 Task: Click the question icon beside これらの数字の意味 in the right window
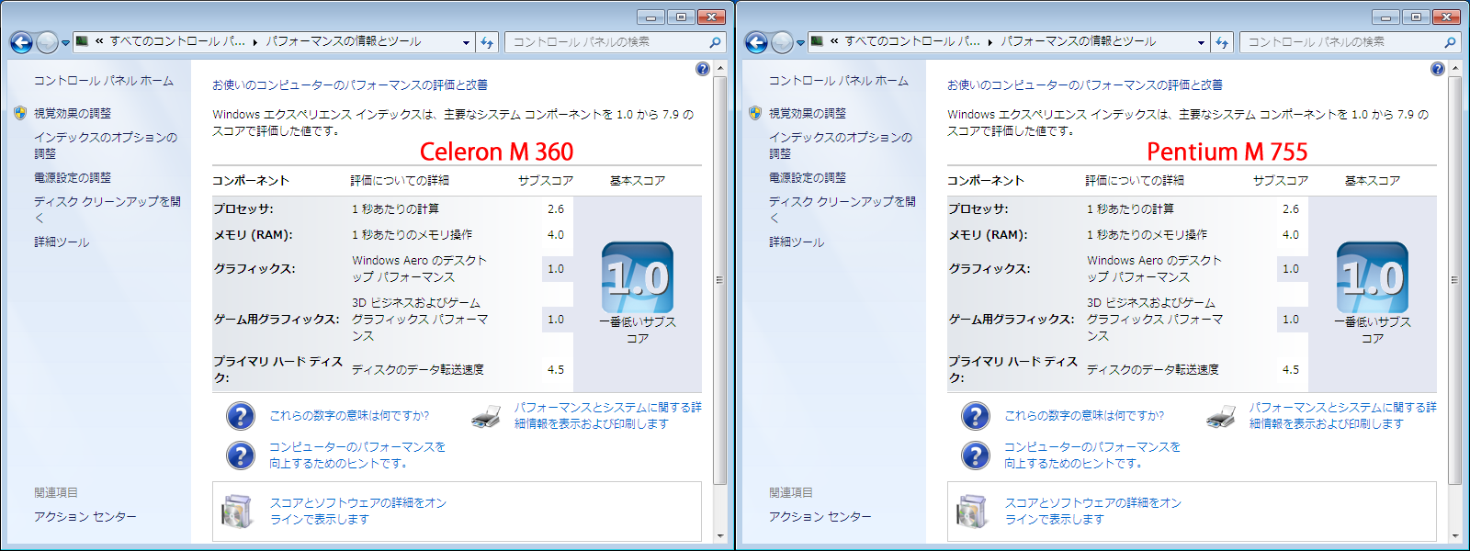(x=976, y=416)
